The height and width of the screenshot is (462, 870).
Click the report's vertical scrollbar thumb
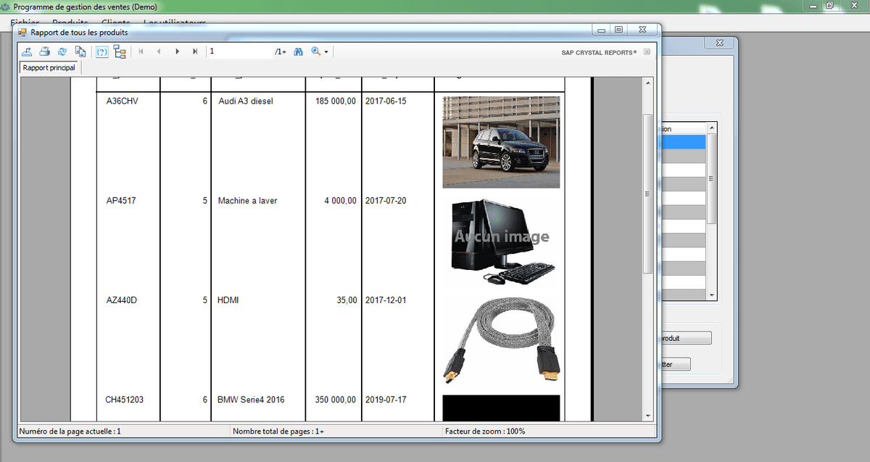(x=648, y=193)
